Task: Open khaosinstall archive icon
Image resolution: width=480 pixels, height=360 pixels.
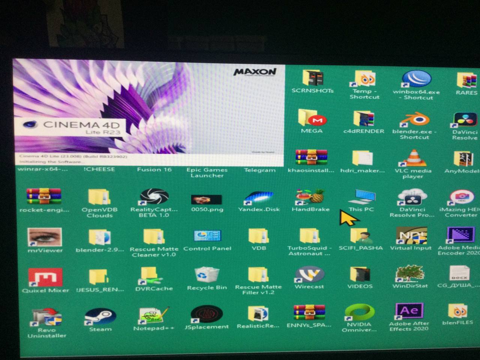Action: click(311, 157)
